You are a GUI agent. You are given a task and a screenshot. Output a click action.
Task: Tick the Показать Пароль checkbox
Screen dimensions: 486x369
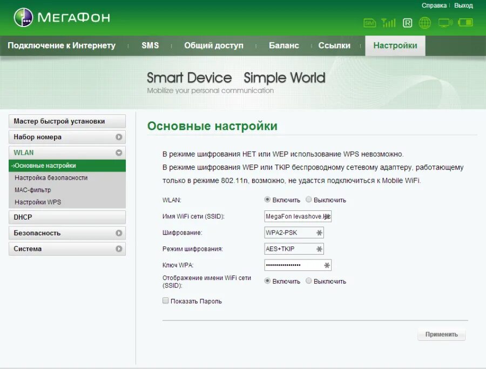tap(166, 300)
